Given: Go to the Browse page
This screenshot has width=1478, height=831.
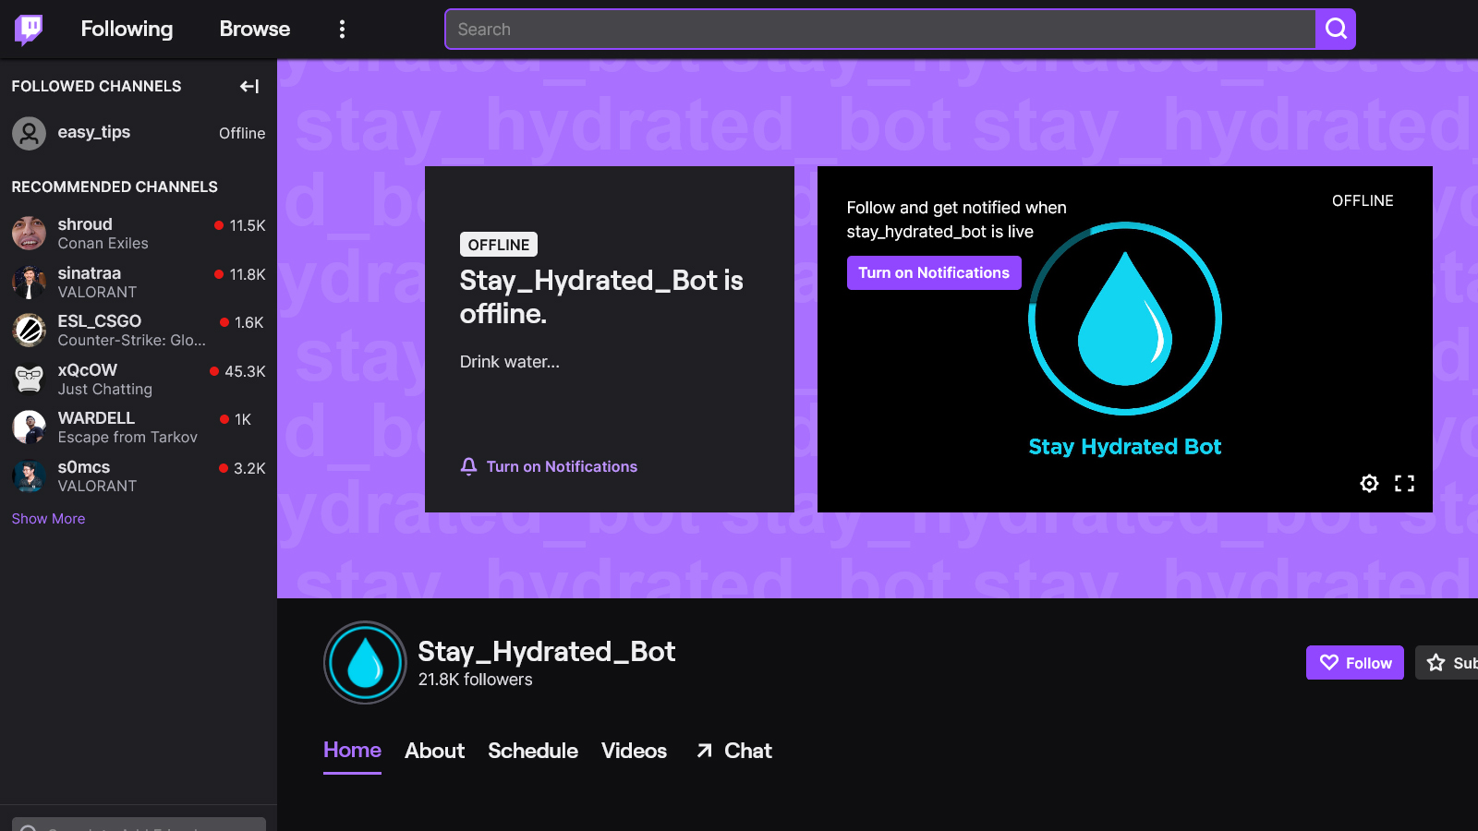Looking at the screenshot, I should tap(254, 30).
